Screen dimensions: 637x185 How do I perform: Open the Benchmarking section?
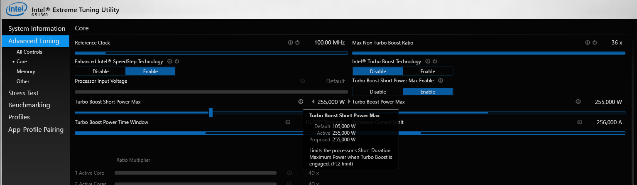tap(29, 105)
